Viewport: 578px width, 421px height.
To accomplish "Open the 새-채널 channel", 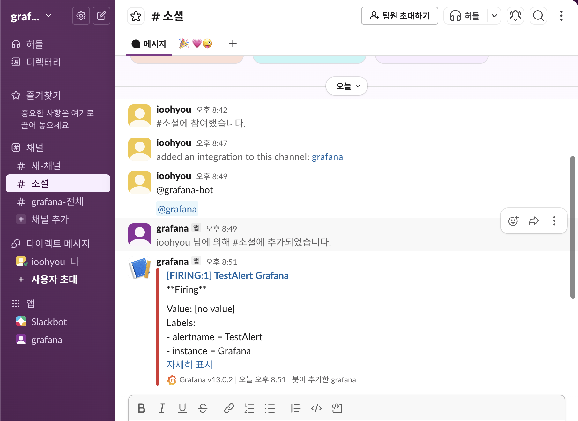I will tap(58, 166).
